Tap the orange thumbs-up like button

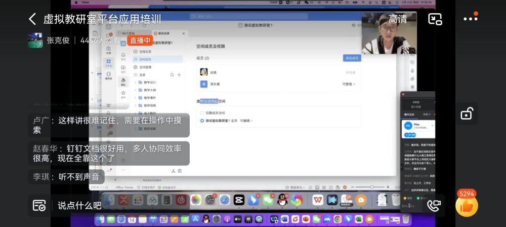[x=466, y=206]
